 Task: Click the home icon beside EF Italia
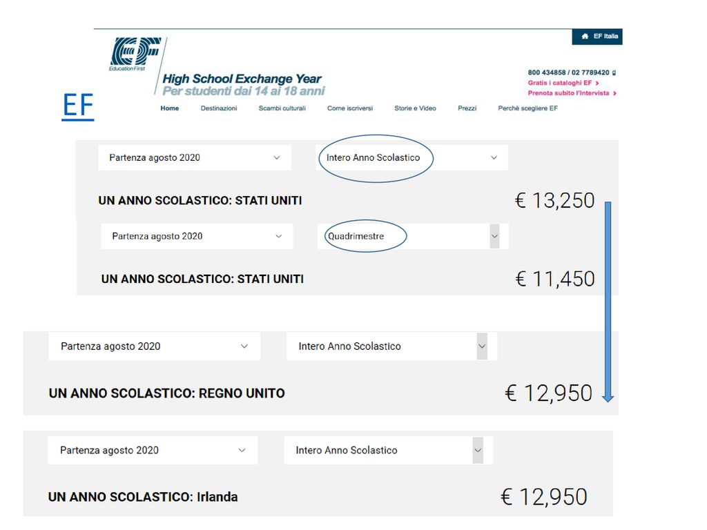click(585, 36)
